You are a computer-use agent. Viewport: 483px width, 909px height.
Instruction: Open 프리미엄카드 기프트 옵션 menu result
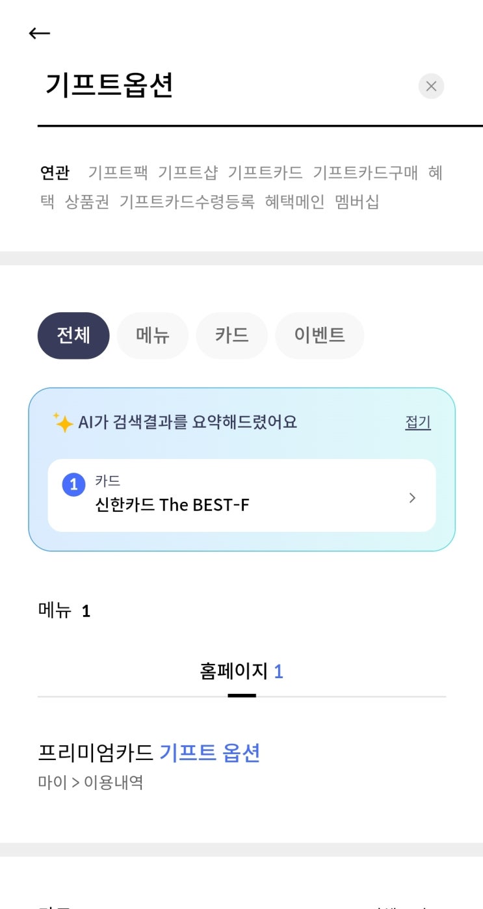[150, 754]
